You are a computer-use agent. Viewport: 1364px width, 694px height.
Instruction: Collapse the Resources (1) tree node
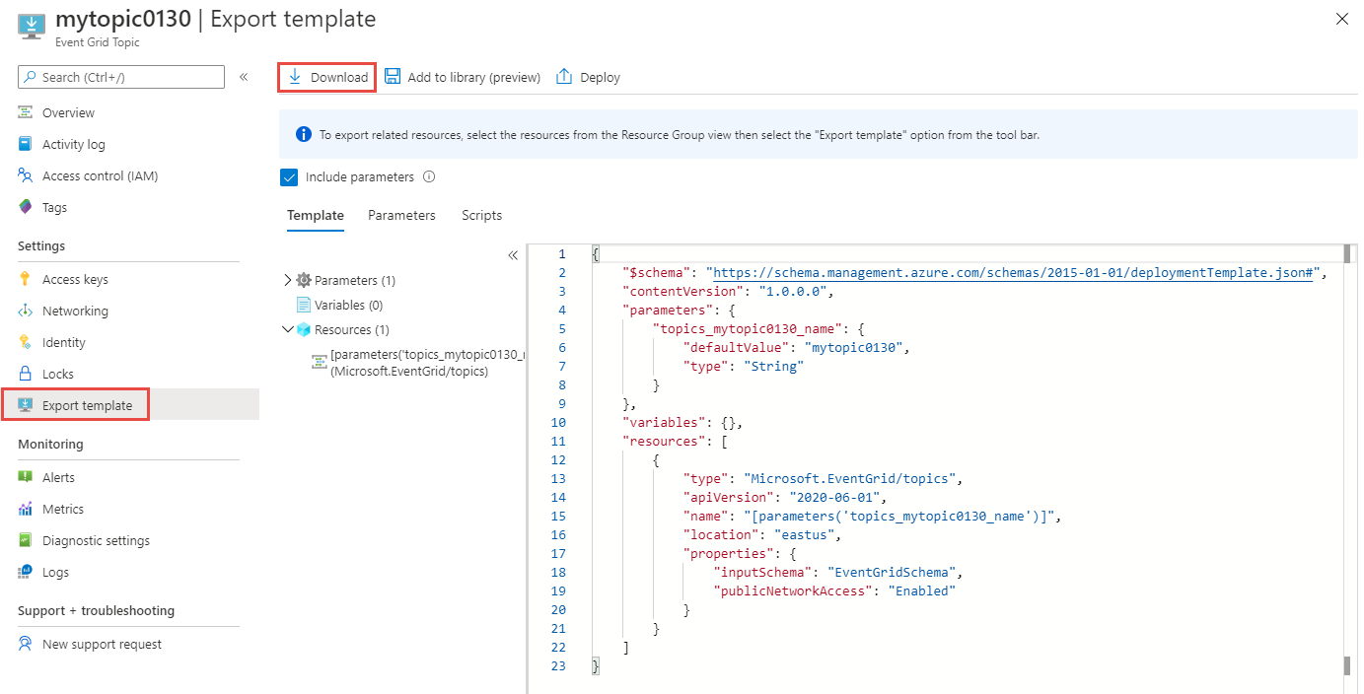[287, 329]
